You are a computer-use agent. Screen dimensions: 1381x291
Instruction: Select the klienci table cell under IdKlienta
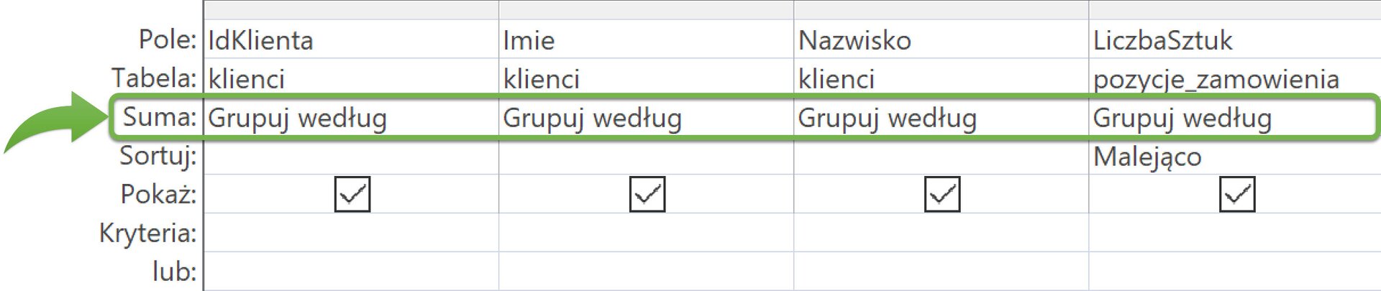[x=351, y=78]
